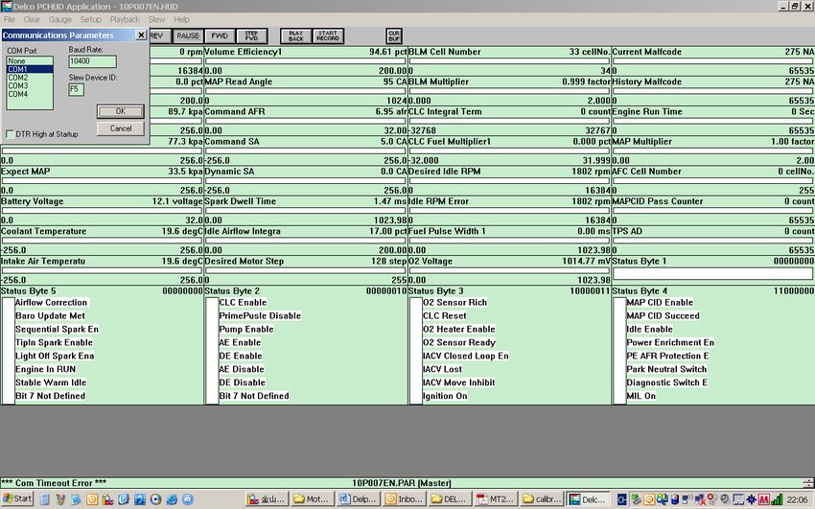Open the Playback menu
Image resolution: width=815 pixels, height=509 pixels.
coord(125,19)
